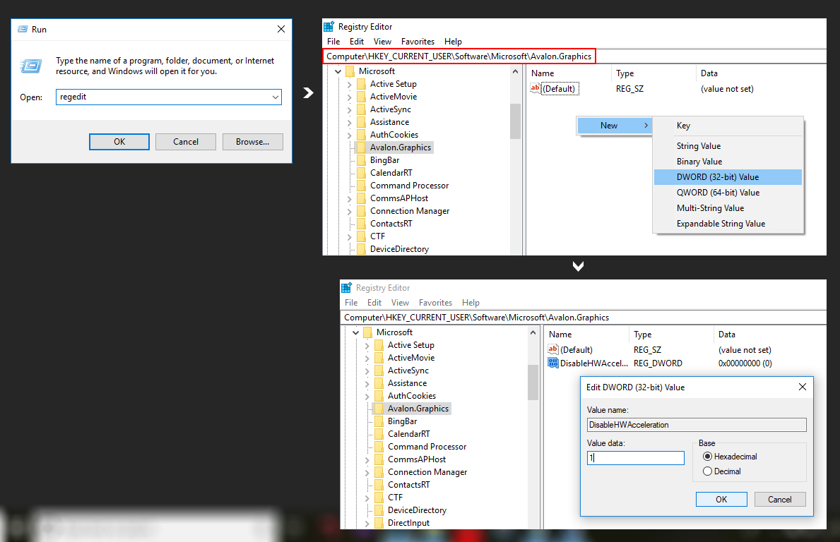Click the (Default) value icon in upper Registry Editor
This screenshot has width=840, height=542.
pyautogui.click(x=536, y=88)
